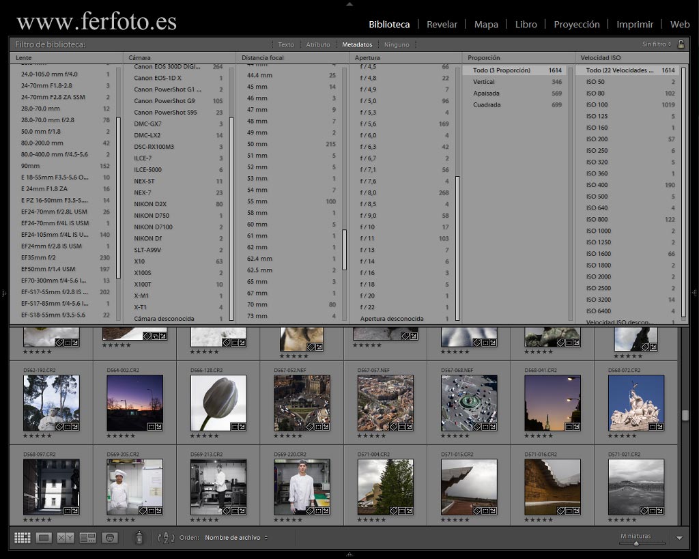Viewport: 699px width, 559px height.
Task: Select the tulip thumbnail D566-128.CR2
Action: pyautogui.click(x=218, y=403)
